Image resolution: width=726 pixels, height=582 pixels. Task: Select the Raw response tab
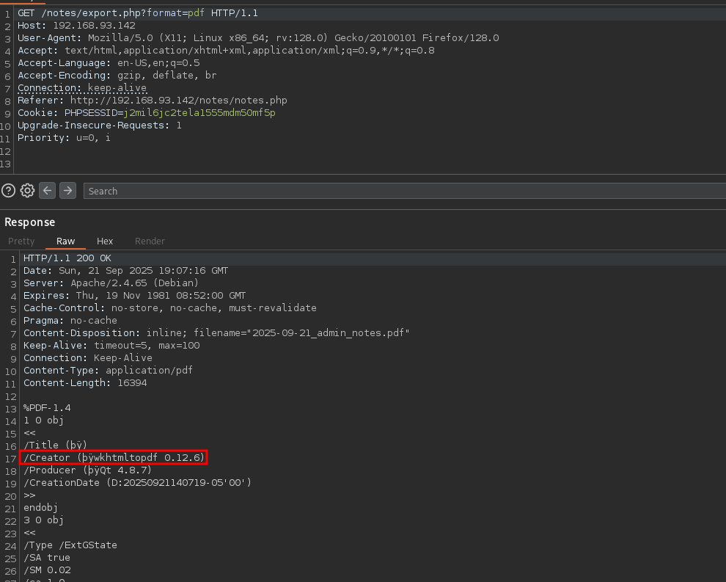click(65, 241)
